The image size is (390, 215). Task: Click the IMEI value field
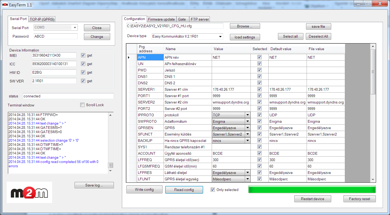54,55
